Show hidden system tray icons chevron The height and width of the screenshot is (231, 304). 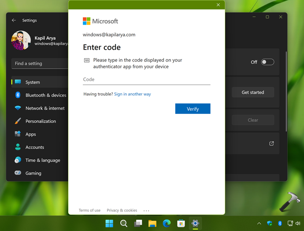[259, 224]
